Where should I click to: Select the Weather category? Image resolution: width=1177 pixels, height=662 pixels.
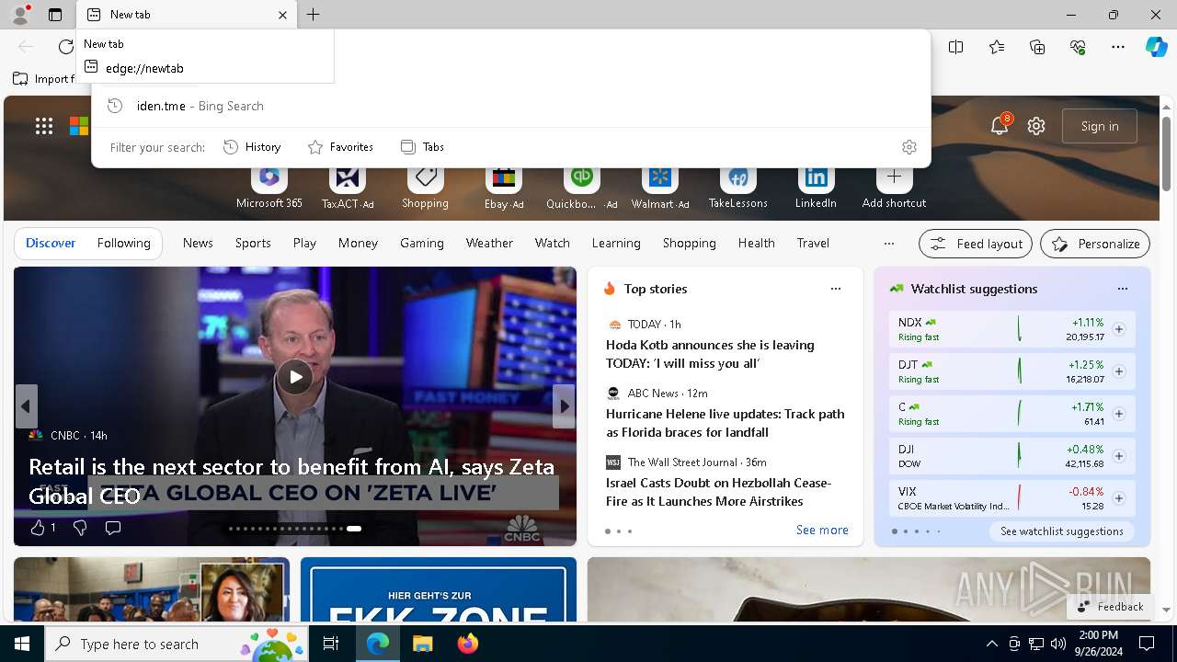(x=489, y=243)
